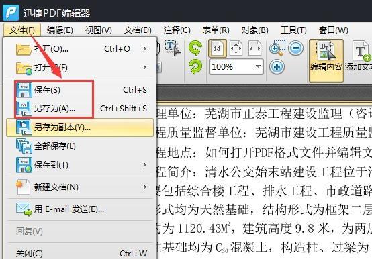Set actual size 1:1 view

[x=218, y=48]
